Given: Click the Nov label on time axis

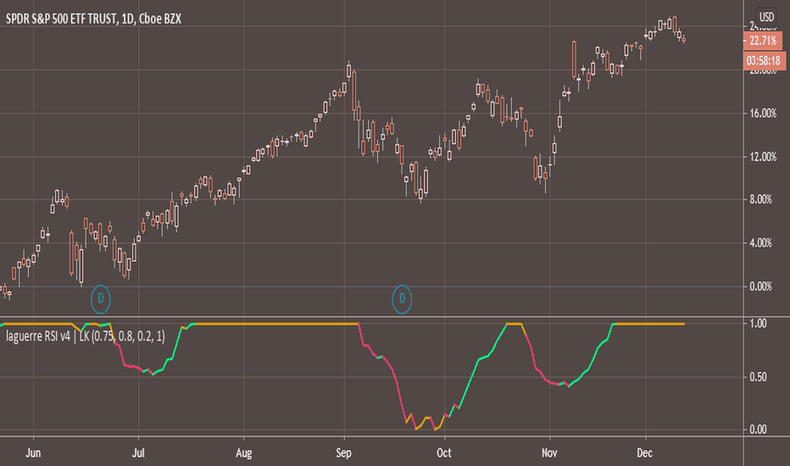Looking at the screenshot, I should pyautogui.click(x=549, y=453).
